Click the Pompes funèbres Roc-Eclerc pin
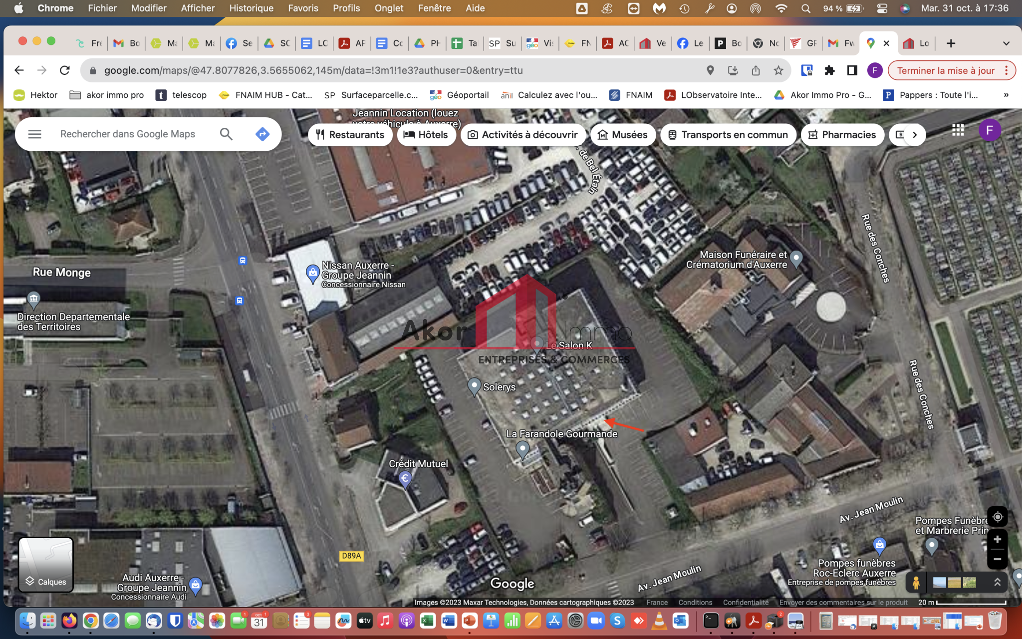The image size is (1022, 639). pyautogui.click(x=879, y=545)
